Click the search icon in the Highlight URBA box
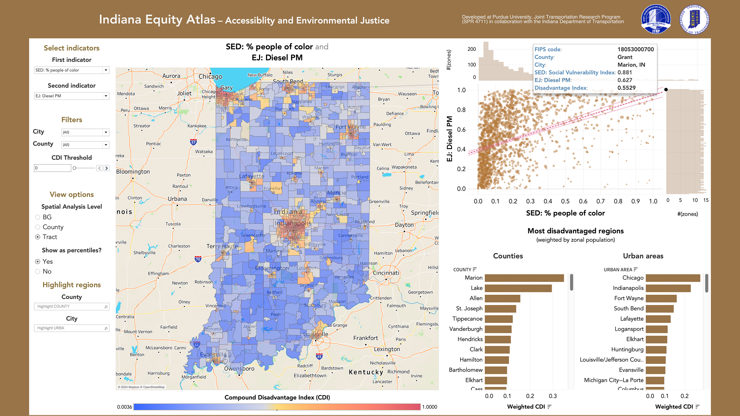Viewport: 740px width, 416px height. pyautogui.click(x=106, y=328)
